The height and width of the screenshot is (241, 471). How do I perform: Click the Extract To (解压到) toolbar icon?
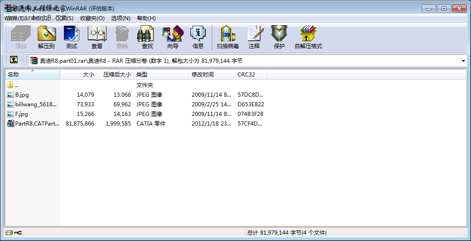click(x=46, y=33)
